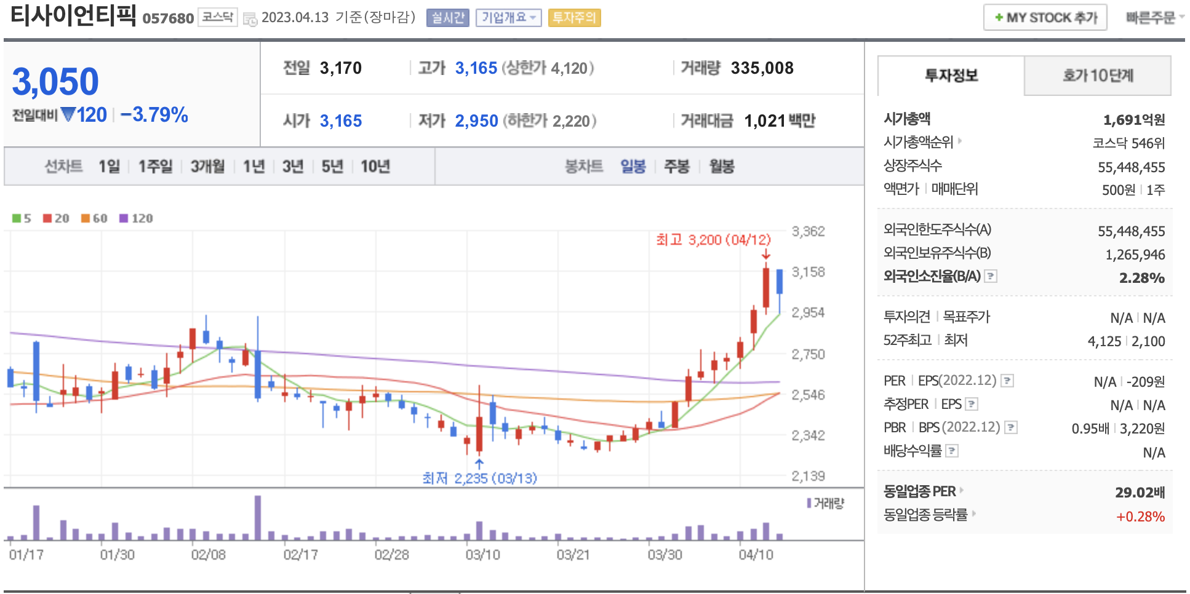Open the 기업개요 dropdown

(508, 18)
